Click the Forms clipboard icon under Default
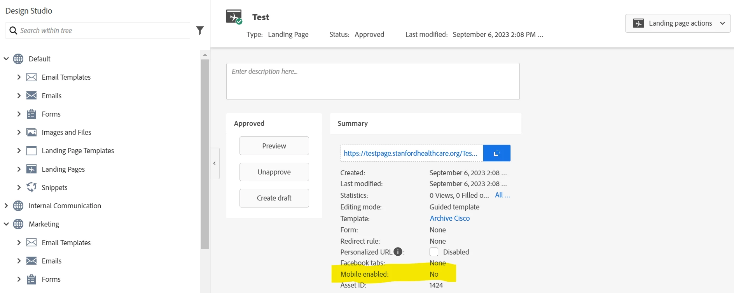 pos(31,114)
